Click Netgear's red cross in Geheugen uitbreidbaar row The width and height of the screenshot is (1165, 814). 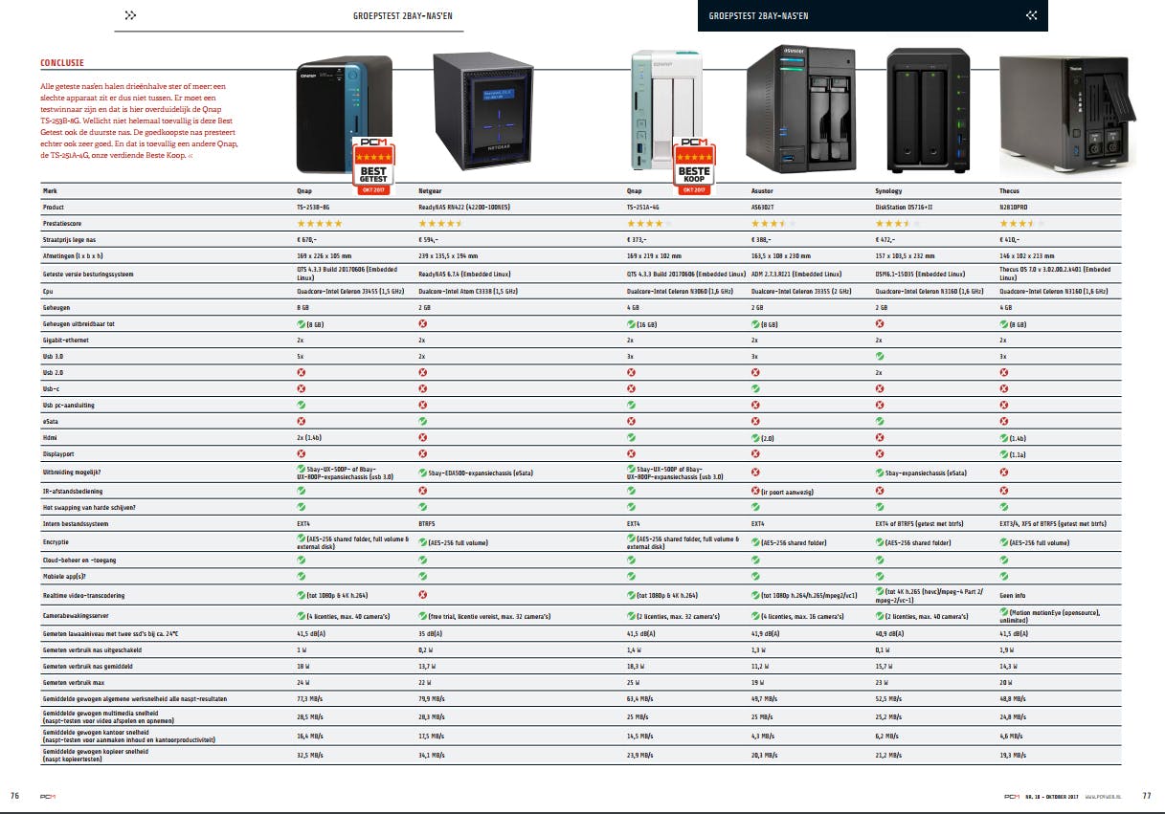423,323
